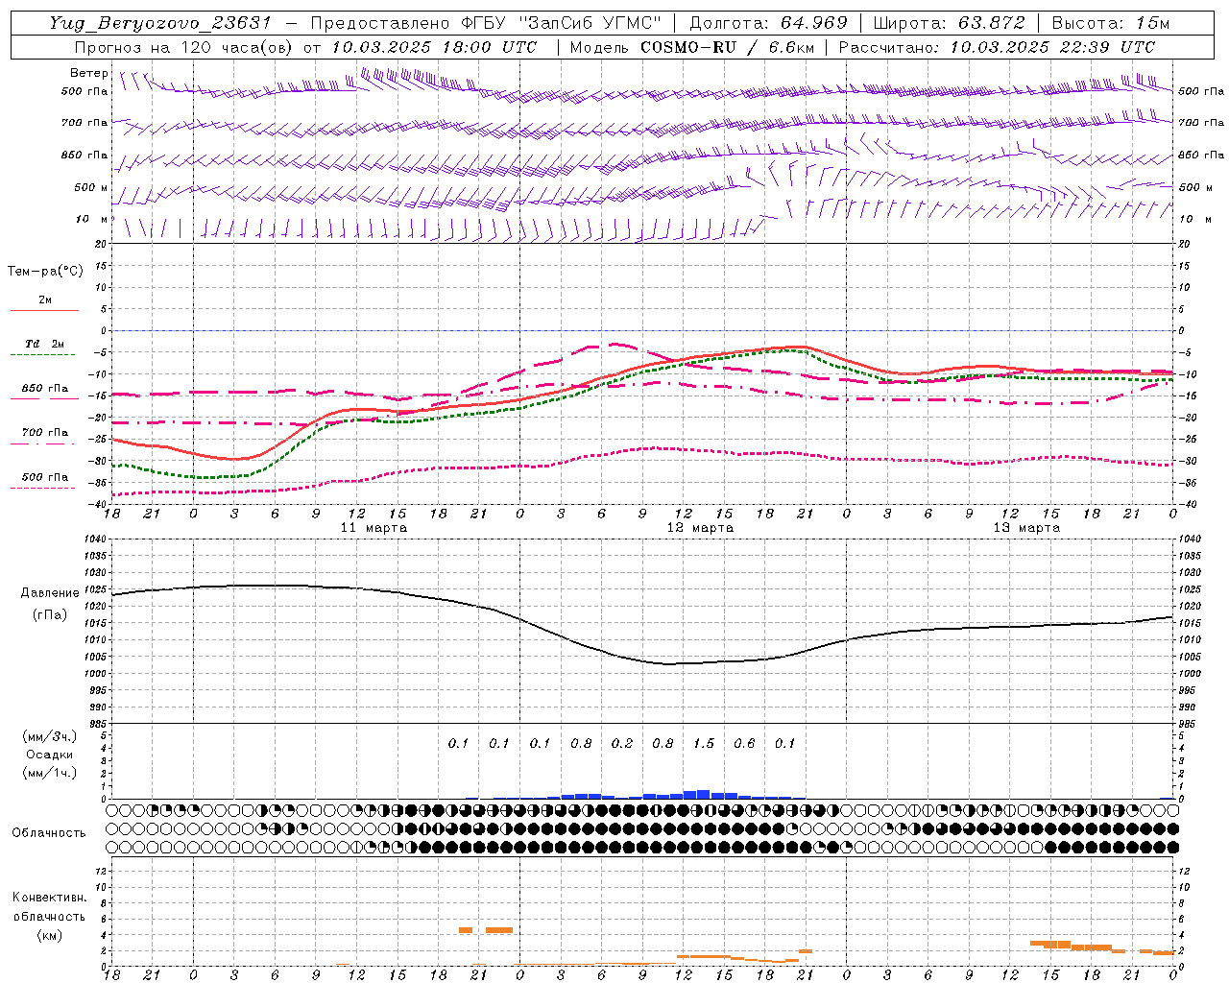The width and height of the screenshot is (1229, 983).
Task: Click the Облачность cloud cover label
Action: tap(49, 833)
